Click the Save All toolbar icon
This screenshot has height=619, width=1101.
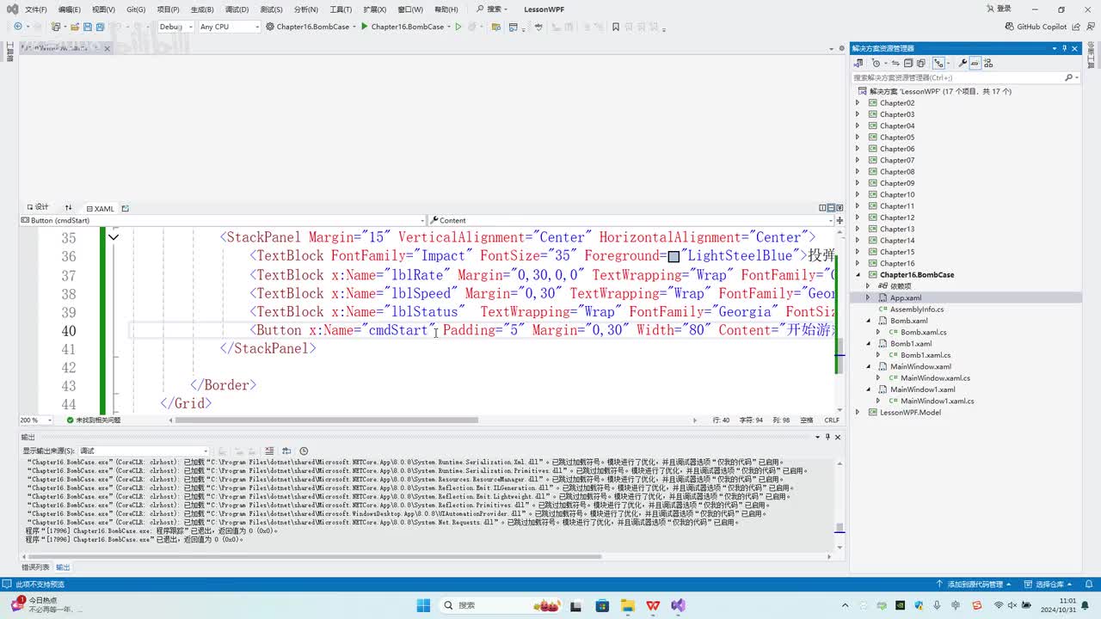(x=99, y=27)
